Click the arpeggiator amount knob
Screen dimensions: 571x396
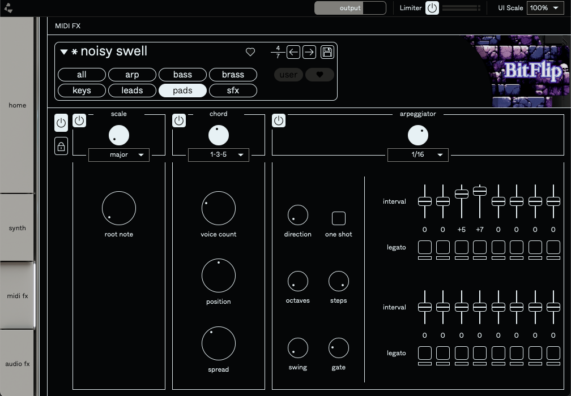pyautogui.click(x=417, y=135)
